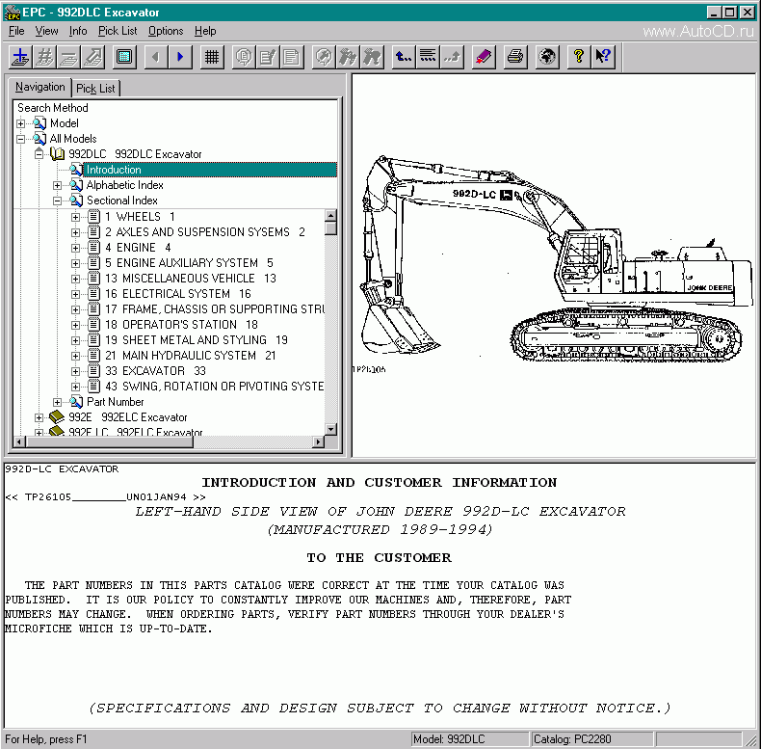Screen dimensions: 761x749
Task: Print using the printer icon
Action: point(515,57)
